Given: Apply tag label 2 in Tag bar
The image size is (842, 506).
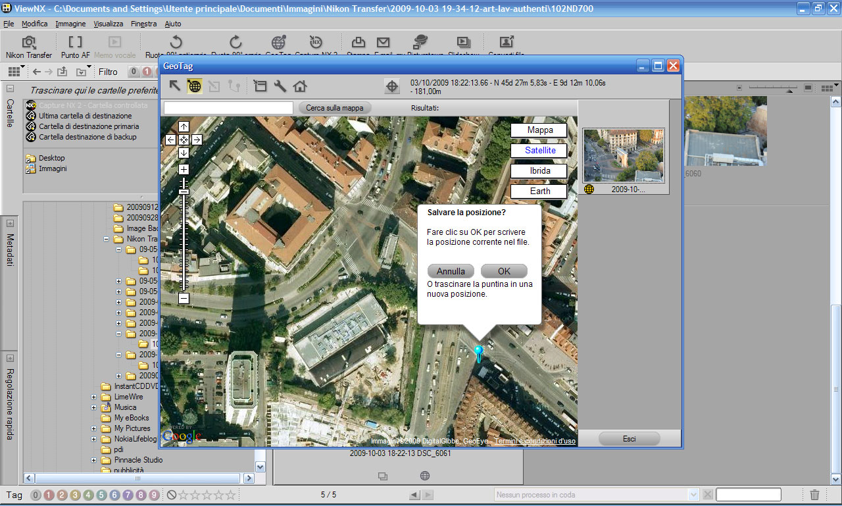Looking at the screenshot, I should (x=62, y=495).
